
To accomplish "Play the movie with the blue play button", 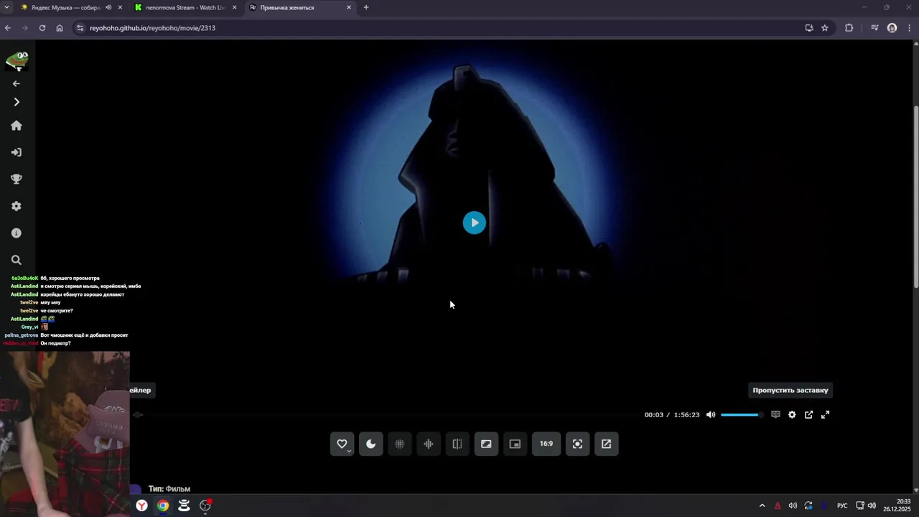I will 474,223.
